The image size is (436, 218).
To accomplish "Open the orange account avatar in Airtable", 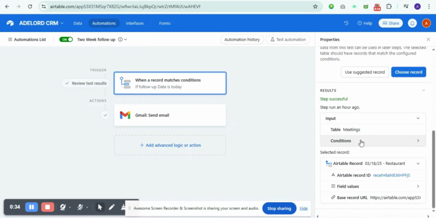I will tap(426, 23).
